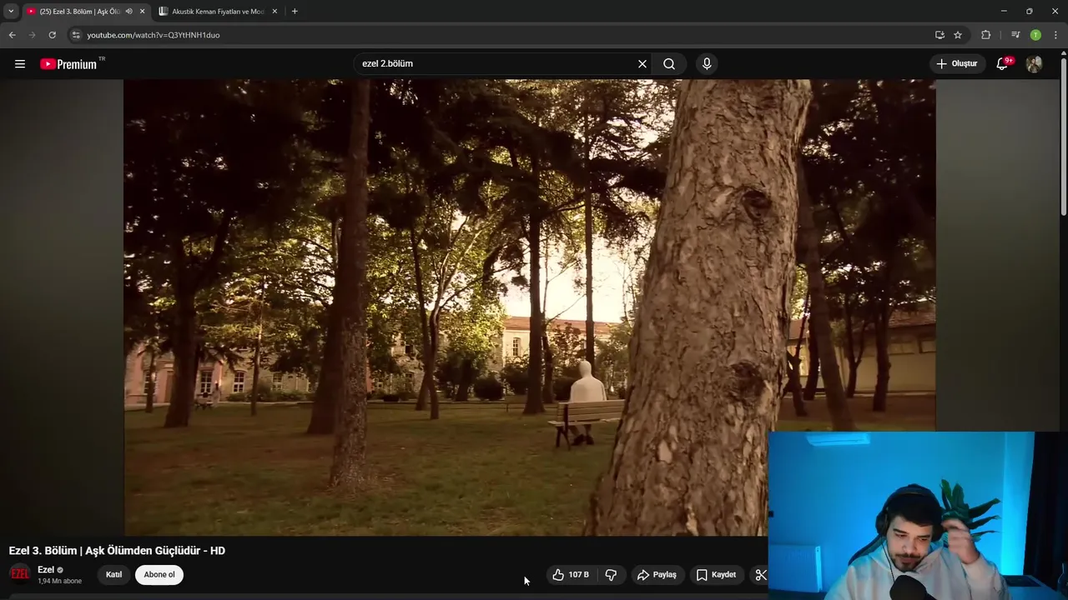Close the Ezel 3. Bölüm tab

142,12
